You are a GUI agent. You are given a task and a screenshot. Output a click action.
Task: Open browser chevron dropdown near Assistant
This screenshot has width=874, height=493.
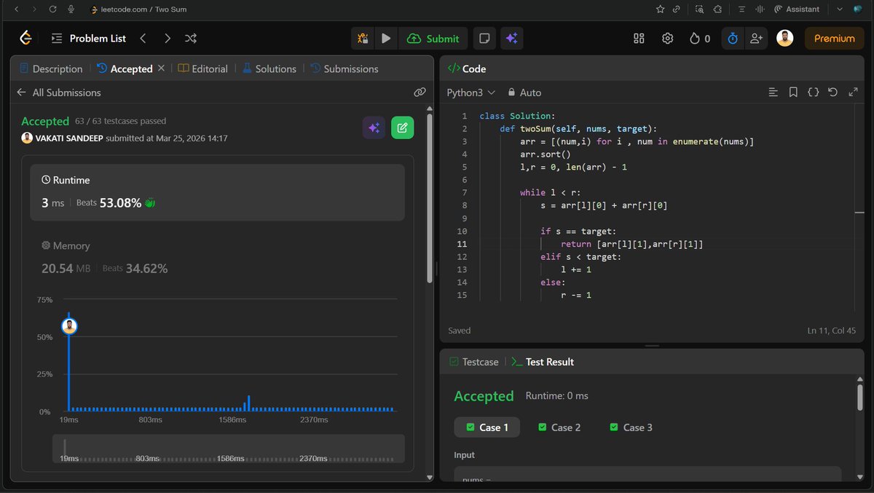[839, 9]
